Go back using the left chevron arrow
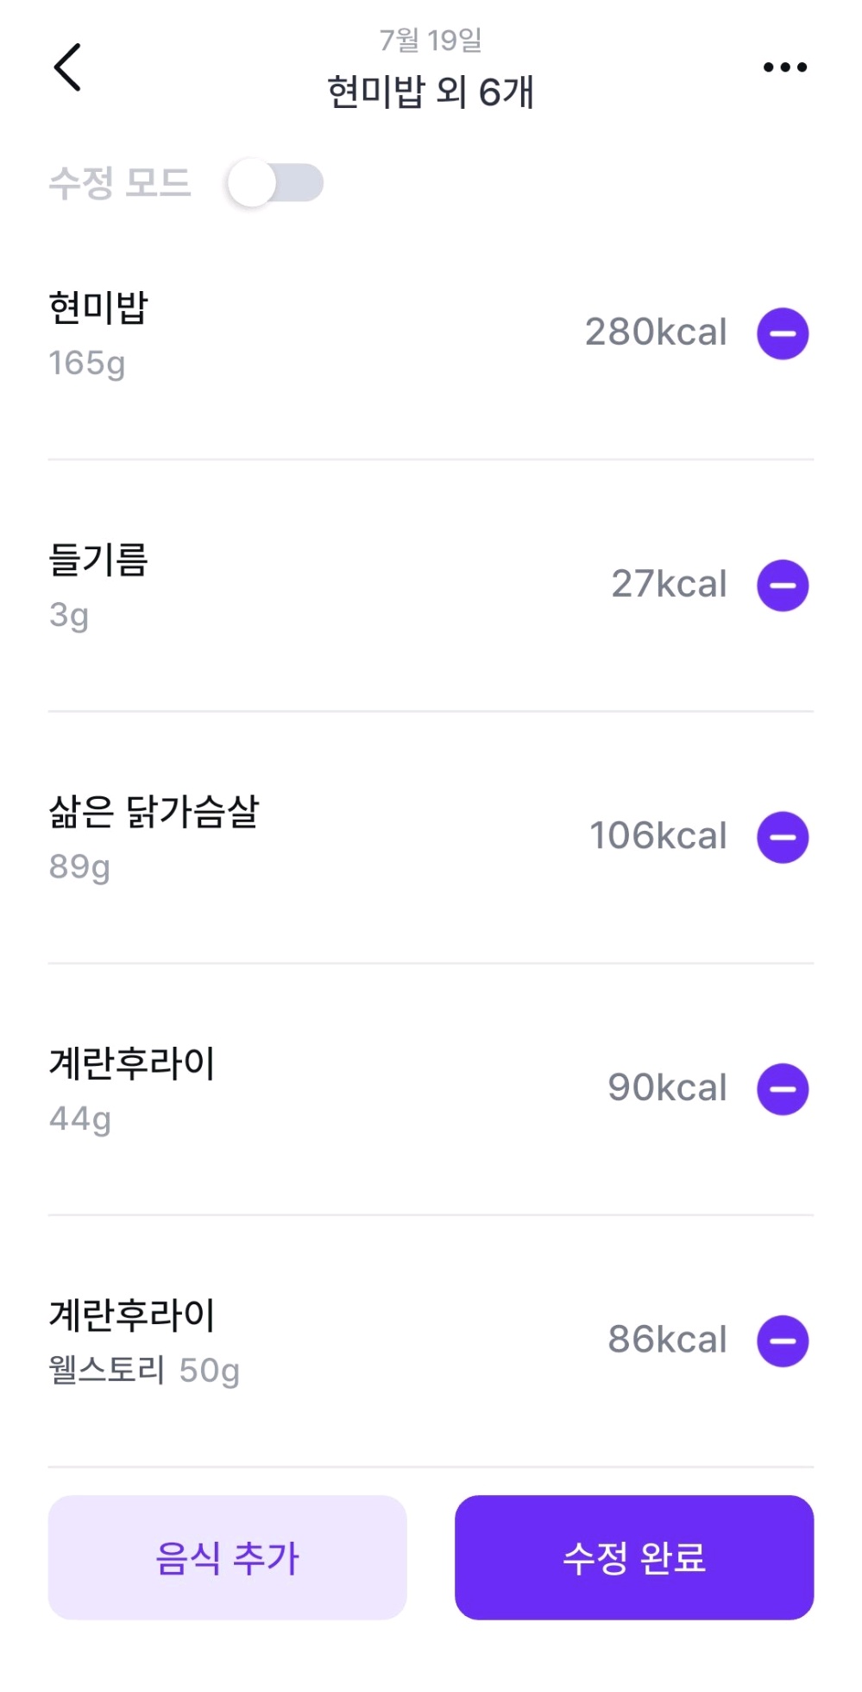The height and width of the screenshot is (1692, 862). (67, 67)
